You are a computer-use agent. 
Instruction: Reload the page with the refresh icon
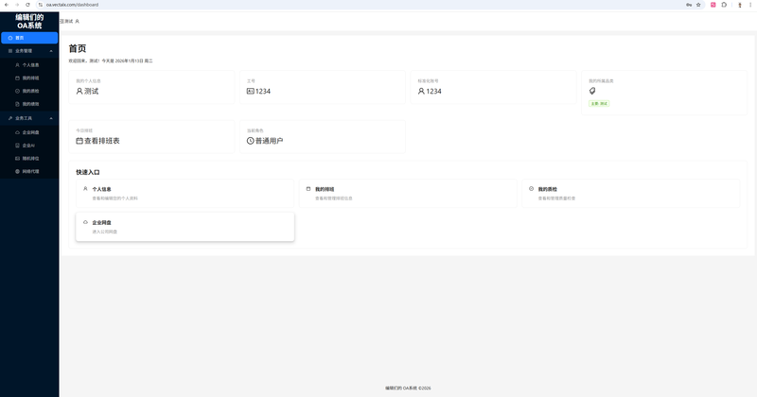click(27, 5)
